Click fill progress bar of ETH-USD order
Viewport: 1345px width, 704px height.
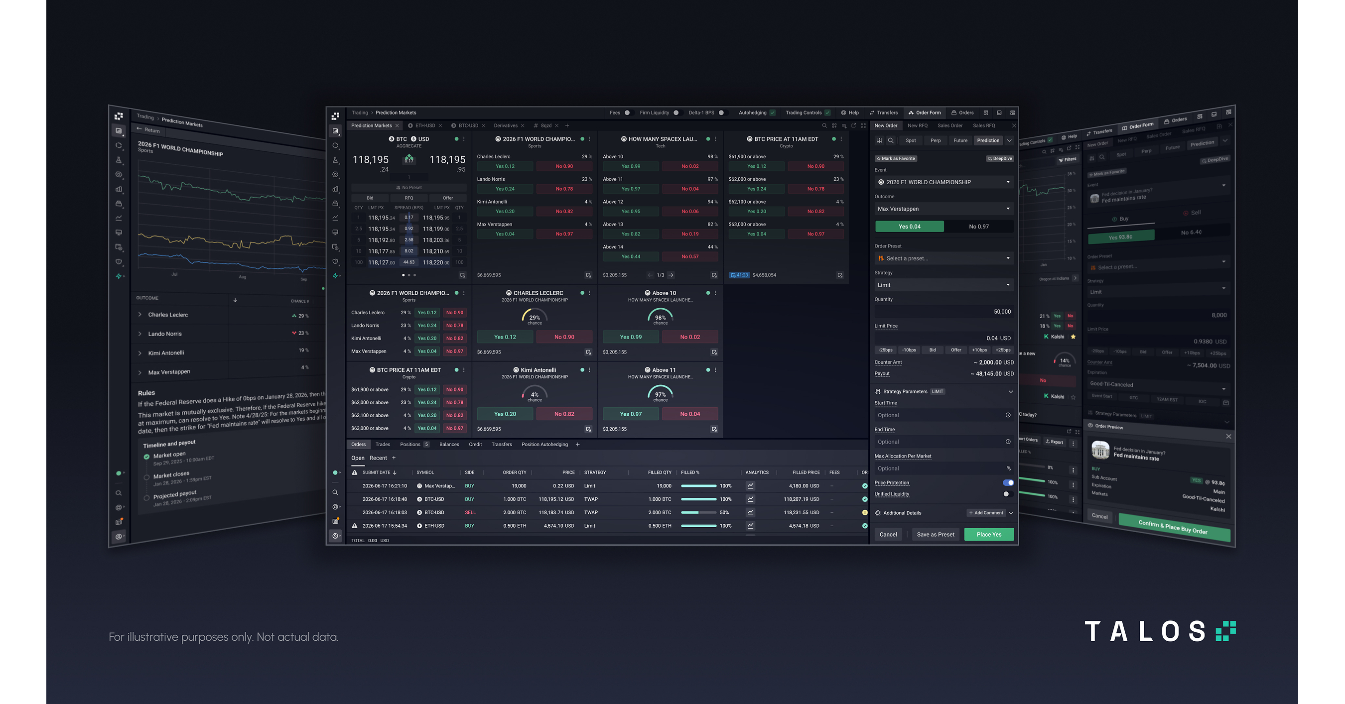[x=698, y=526]
